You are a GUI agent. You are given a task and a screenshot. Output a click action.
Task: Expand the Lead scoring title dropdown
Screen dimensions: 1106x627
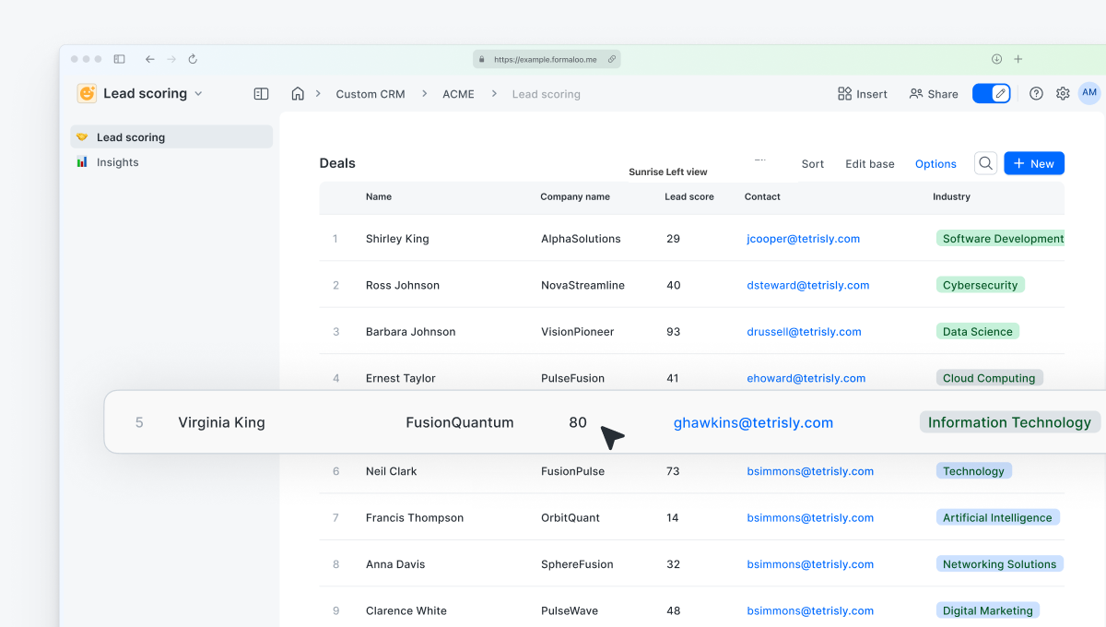[x=198, y=94]
